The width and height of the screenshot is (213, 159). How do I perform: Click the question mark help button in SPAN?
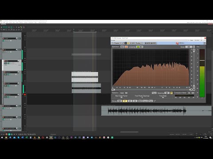(x=112, y=43)
